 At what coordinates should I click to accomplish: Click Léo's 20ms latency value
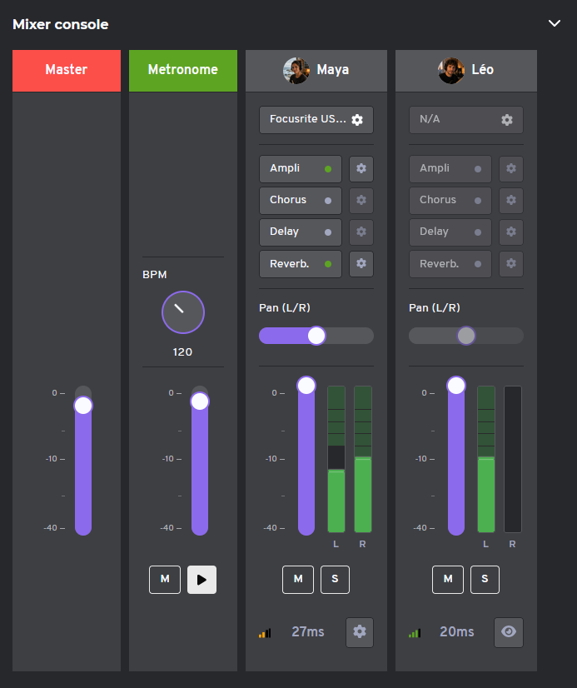pos(457,632)
